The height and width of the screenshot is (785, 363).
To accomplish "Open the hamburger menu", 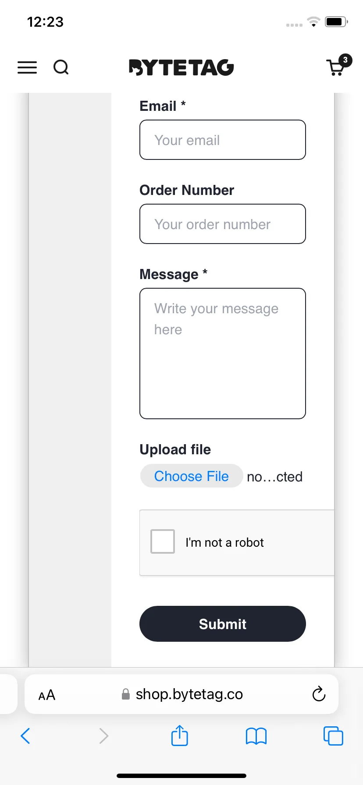I will click(x=27, y=67).
